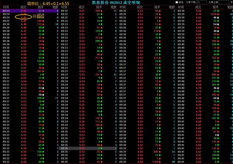Select the 09:33 row with 223 lots at 6.53

coord(88,38)
